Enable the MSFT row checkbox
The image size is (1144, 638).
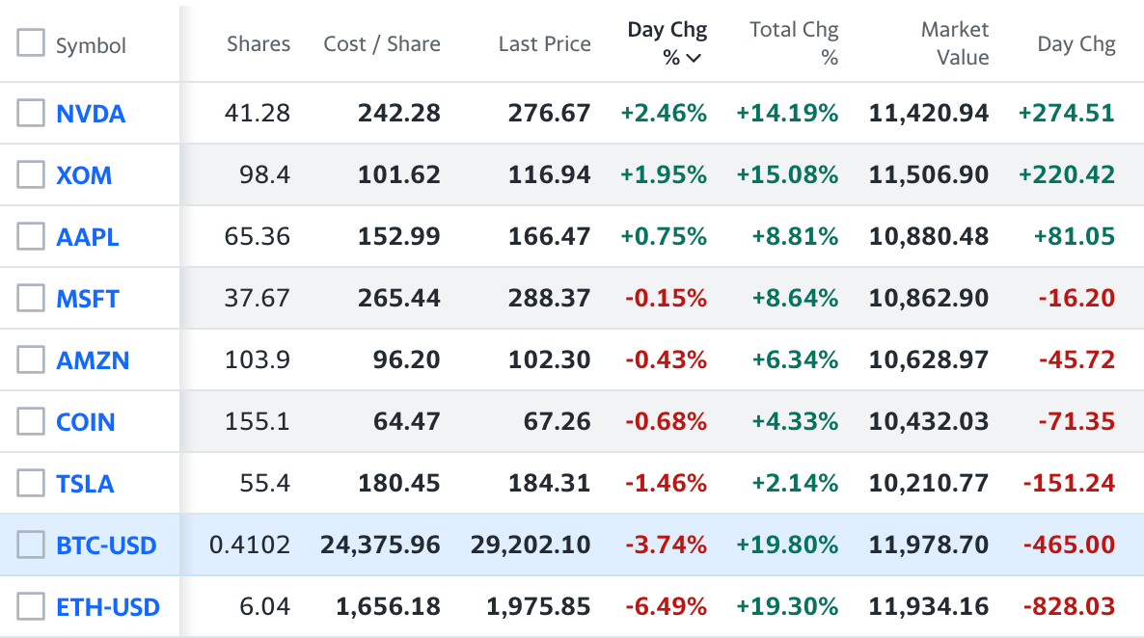(x=31, y=299)
